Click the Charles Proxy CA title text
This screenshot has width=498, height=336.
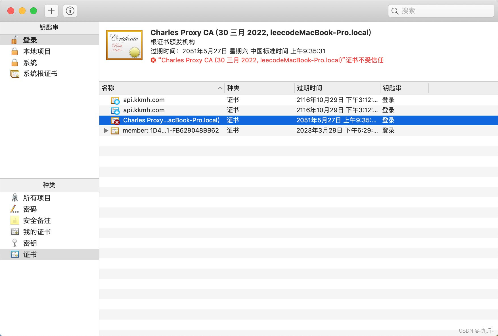(x=261, y=33)
